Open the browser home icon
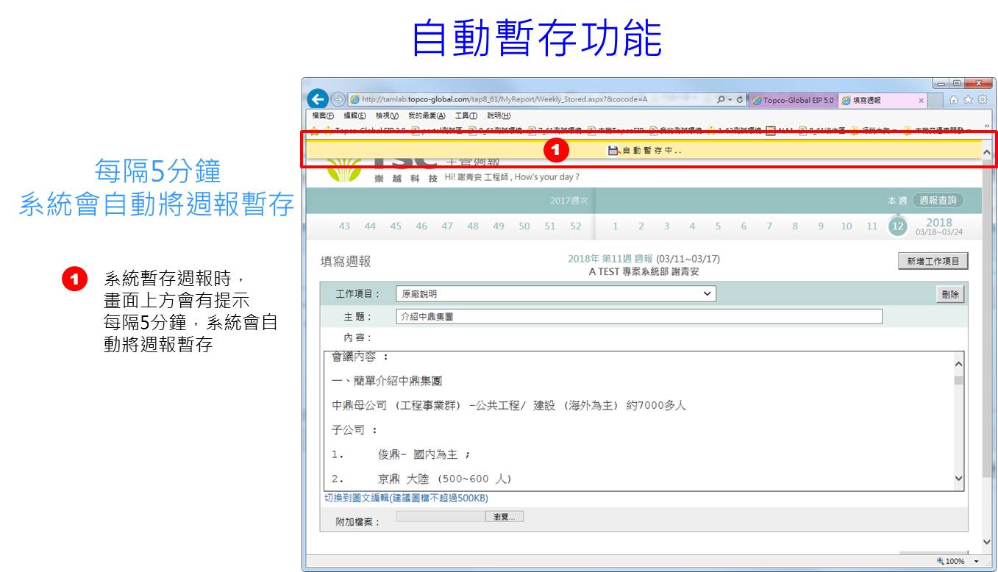This screenshot has height=572, width=998. point(954,100)
